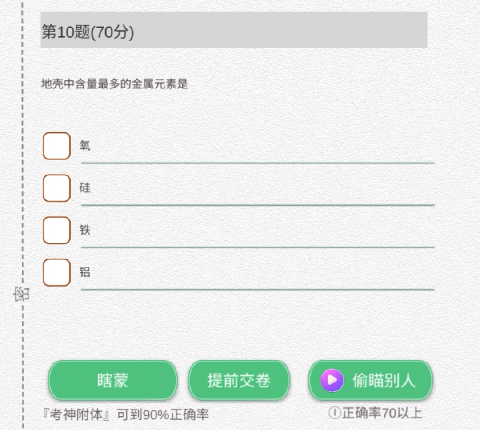Image resolution: width=480 pixels, height=430 pixels.
Task: Click the underline beneath the 铝 option
Action: pos(258,289)
